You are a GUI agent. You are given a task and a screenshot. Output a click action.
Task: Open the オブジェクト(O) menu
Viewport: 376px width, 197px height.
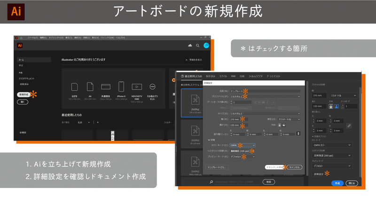point(56,38)
